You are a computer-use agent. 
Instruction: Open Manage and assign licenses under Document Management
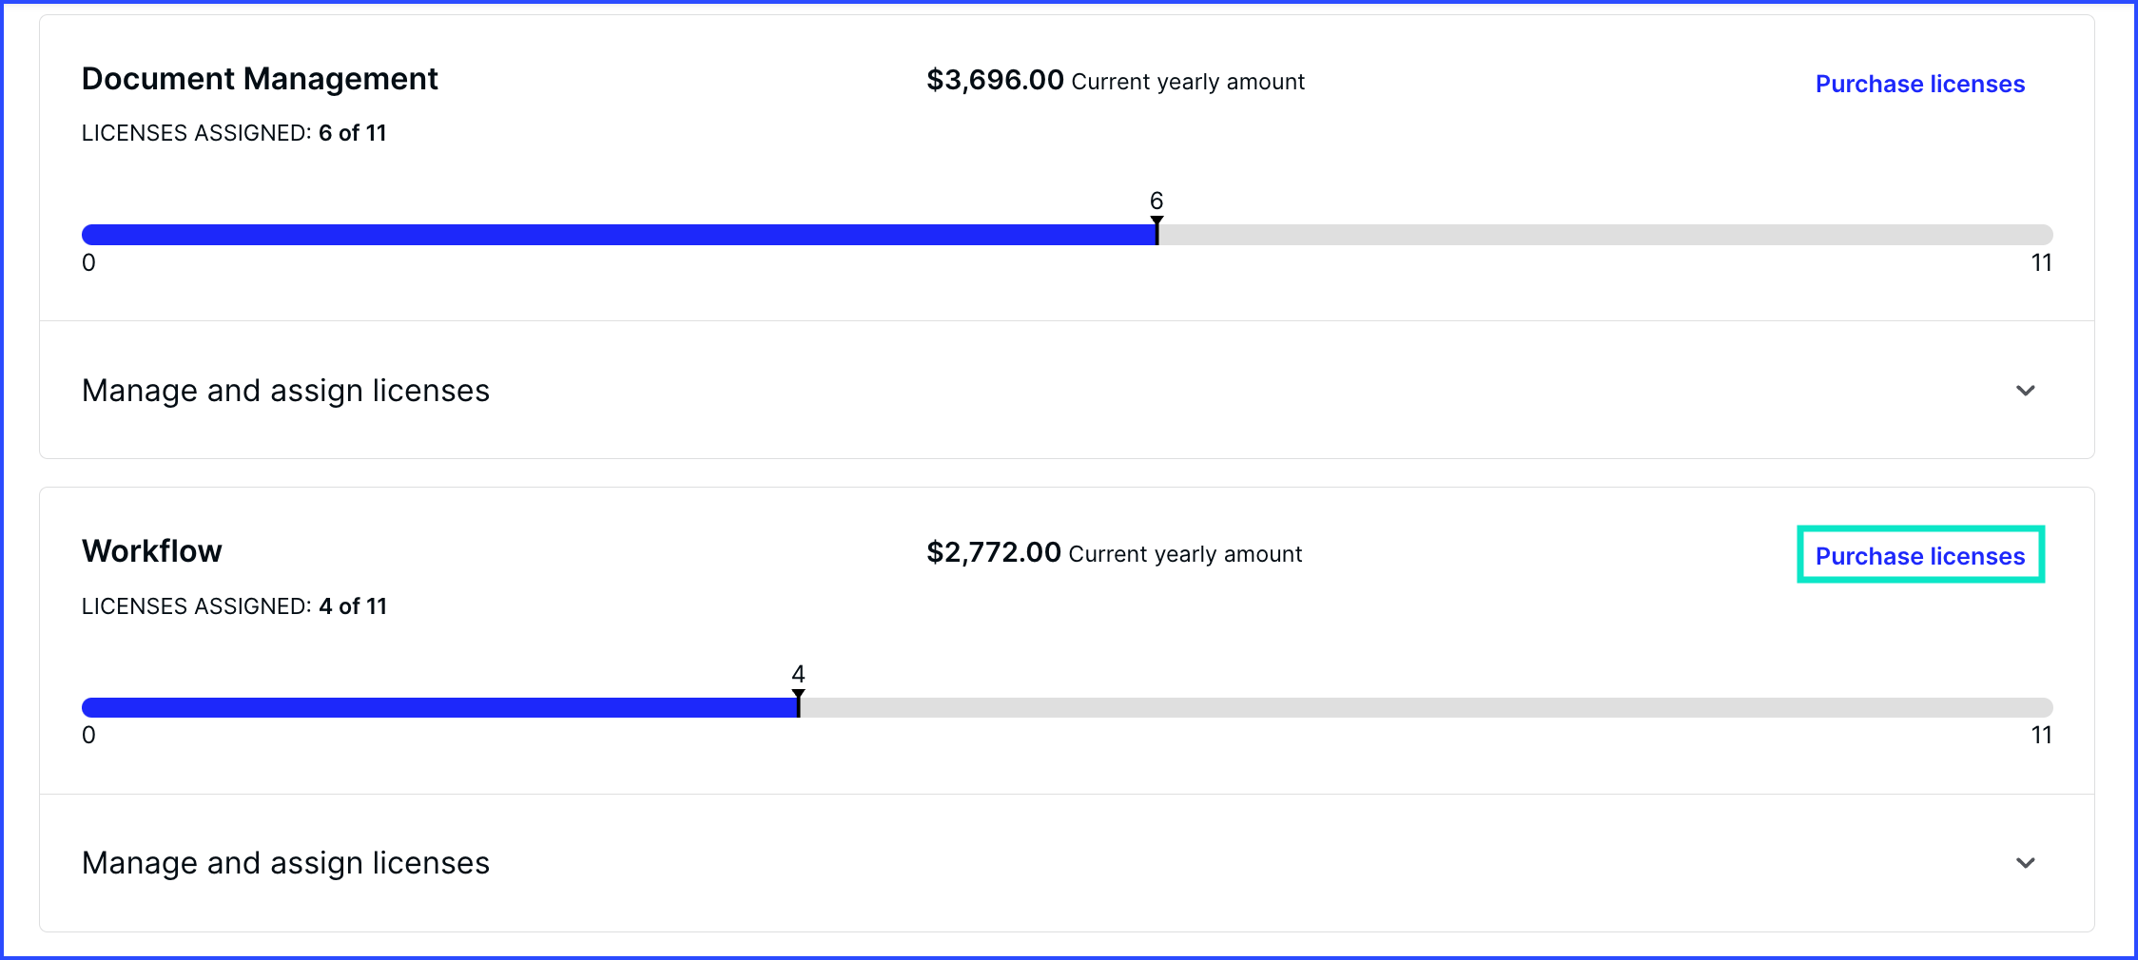[285, 391]
